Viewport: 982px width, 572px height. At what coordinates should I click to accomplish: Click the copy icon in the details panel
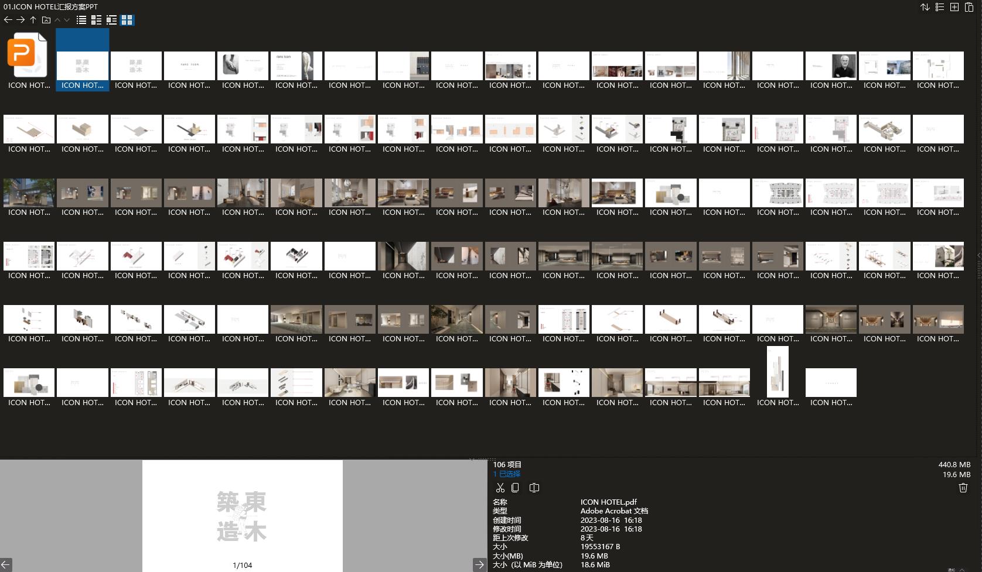tap(515, 488)
